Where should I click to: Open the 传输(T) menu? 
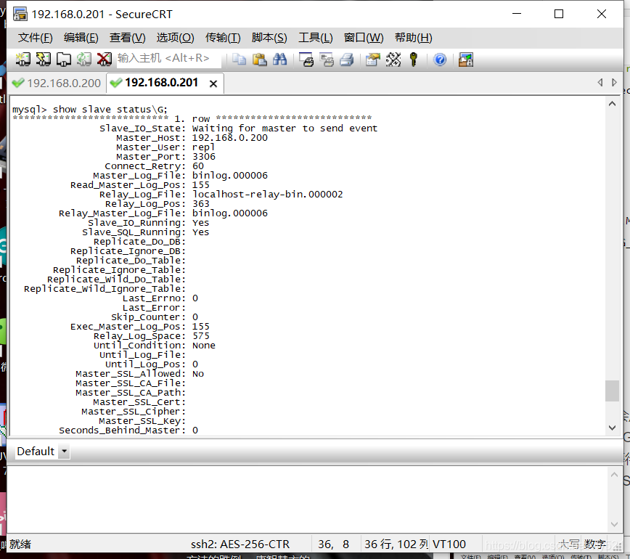[x=223, y=38]
